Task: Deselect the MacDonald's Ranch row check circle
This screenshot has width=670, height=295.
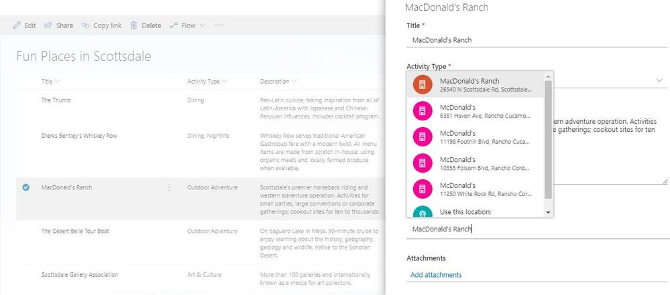Action: point(26,187)
